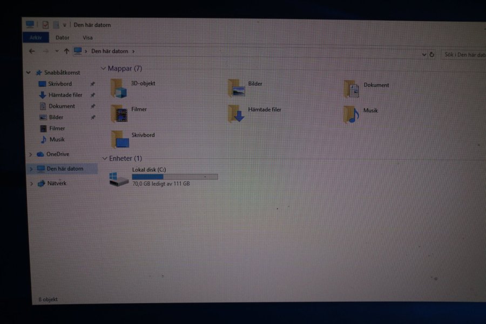Viewport: 486px width, 324px height.
Task: Switch to the Visa ribbon tab
Action: coord(87,38)
